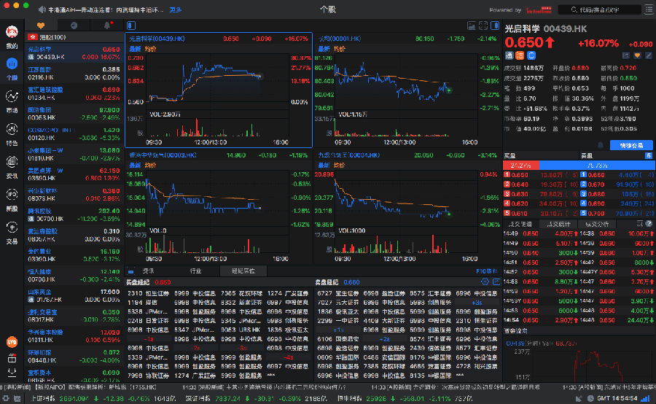Open the hamburger menu at top right
This screenshot has width=656, height=404.
(x=649, y=9)
